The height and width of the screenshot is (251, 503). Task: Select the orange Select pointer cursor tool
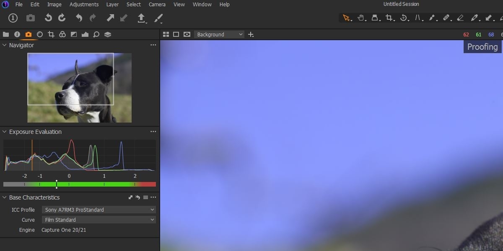[x=346, y=18]
